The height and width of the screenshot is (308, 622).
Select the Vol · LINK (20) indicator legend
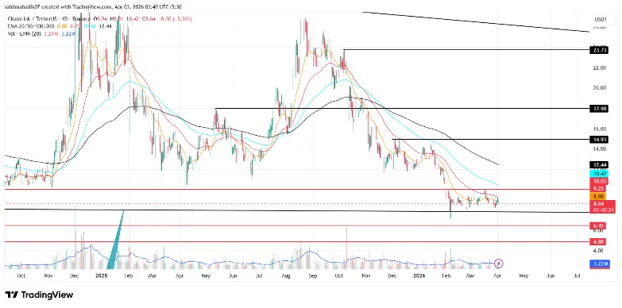(24, 34)
